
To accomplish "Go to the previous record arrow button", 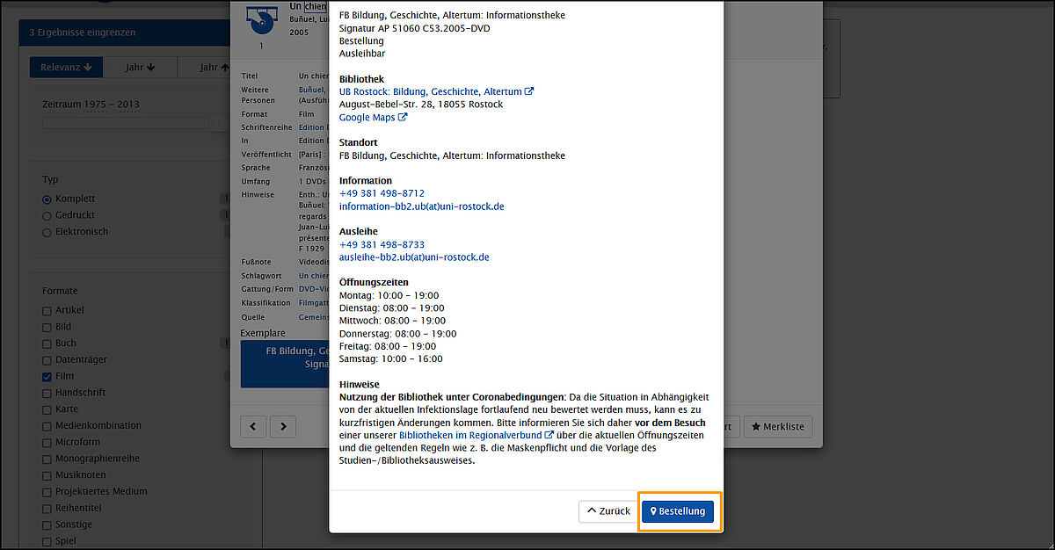I will click(253, 427).
